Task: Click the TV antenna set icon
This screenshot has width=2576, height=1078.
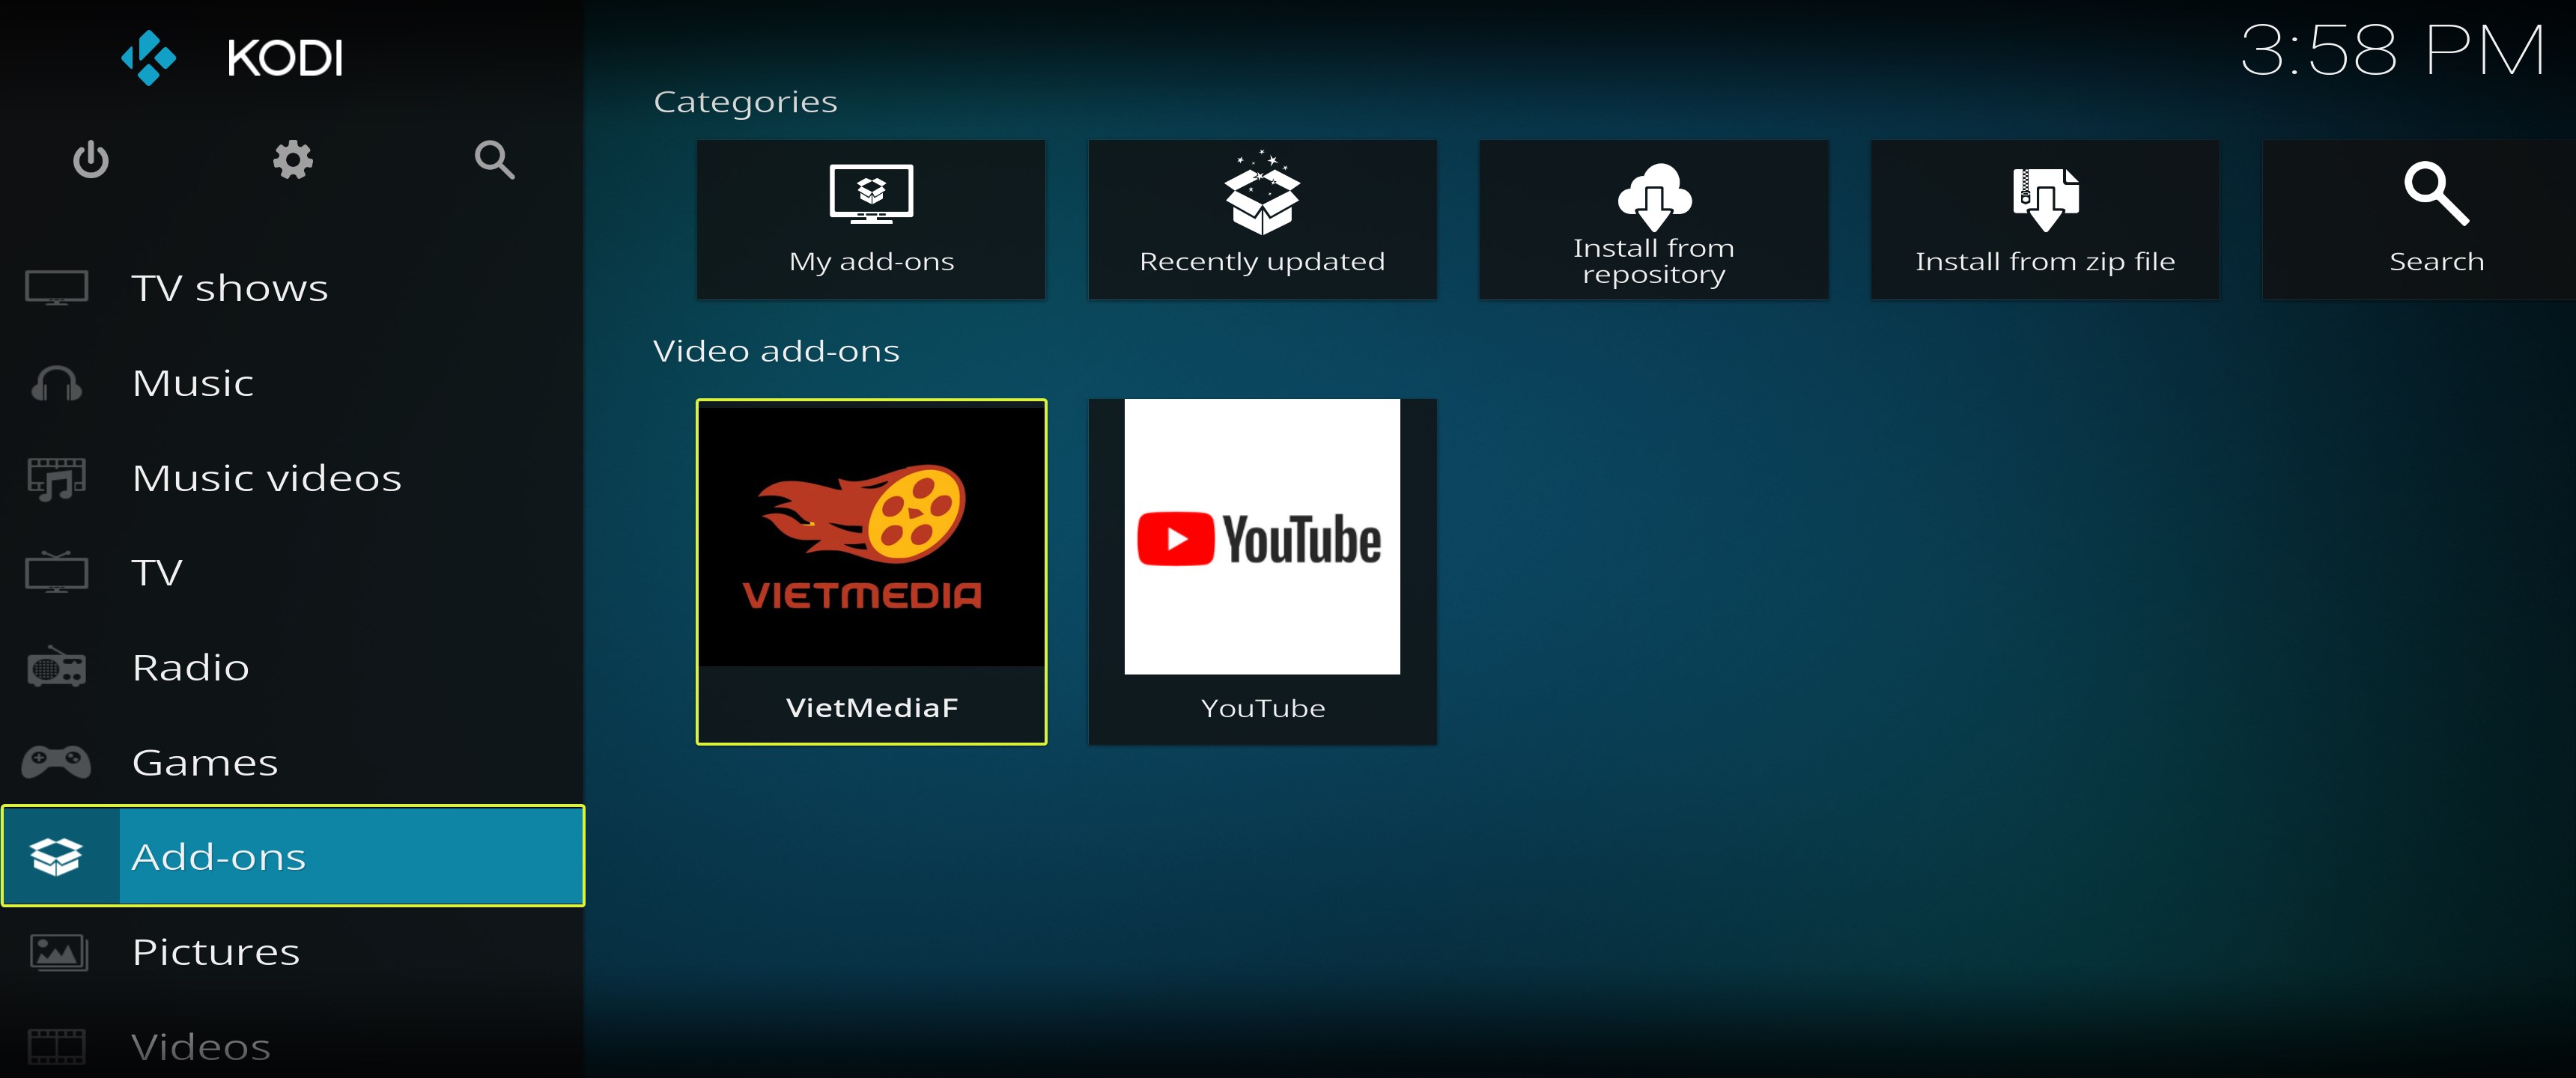Action: pos(57,572)
